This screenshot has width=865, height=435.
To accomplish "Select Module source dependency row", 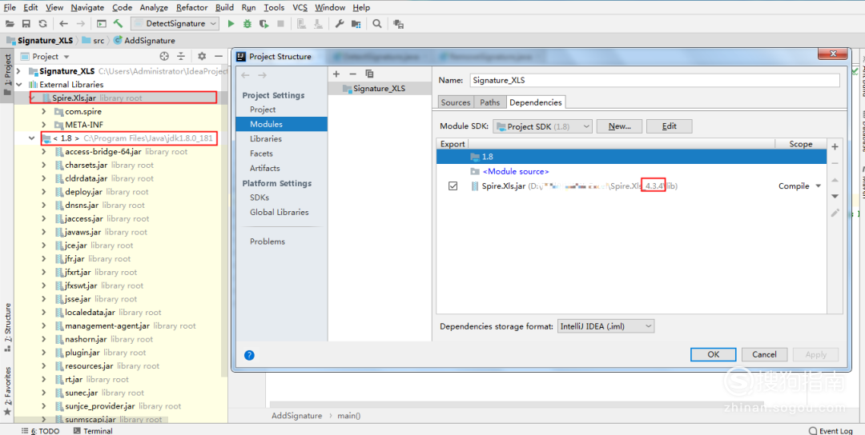I will coord(632,171).
